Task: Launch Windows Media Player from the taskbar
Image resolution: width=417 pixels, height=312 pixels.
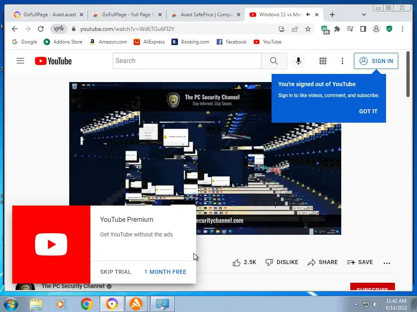Action: (x=61, y=304)
